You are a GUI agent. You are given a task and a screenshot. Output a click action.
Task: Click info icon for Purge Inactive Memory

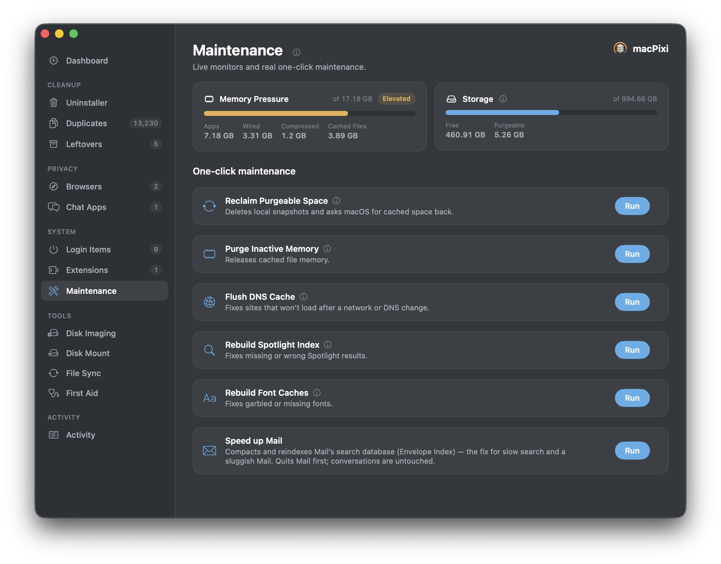[327, 249]
